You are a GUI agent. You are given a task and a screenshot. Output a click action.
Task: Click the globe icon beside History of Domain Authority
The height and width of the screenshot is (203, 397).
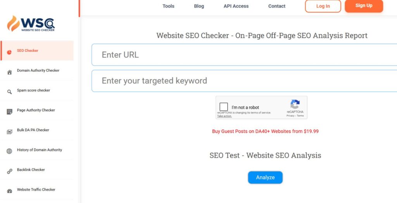(x=9, y=151)
